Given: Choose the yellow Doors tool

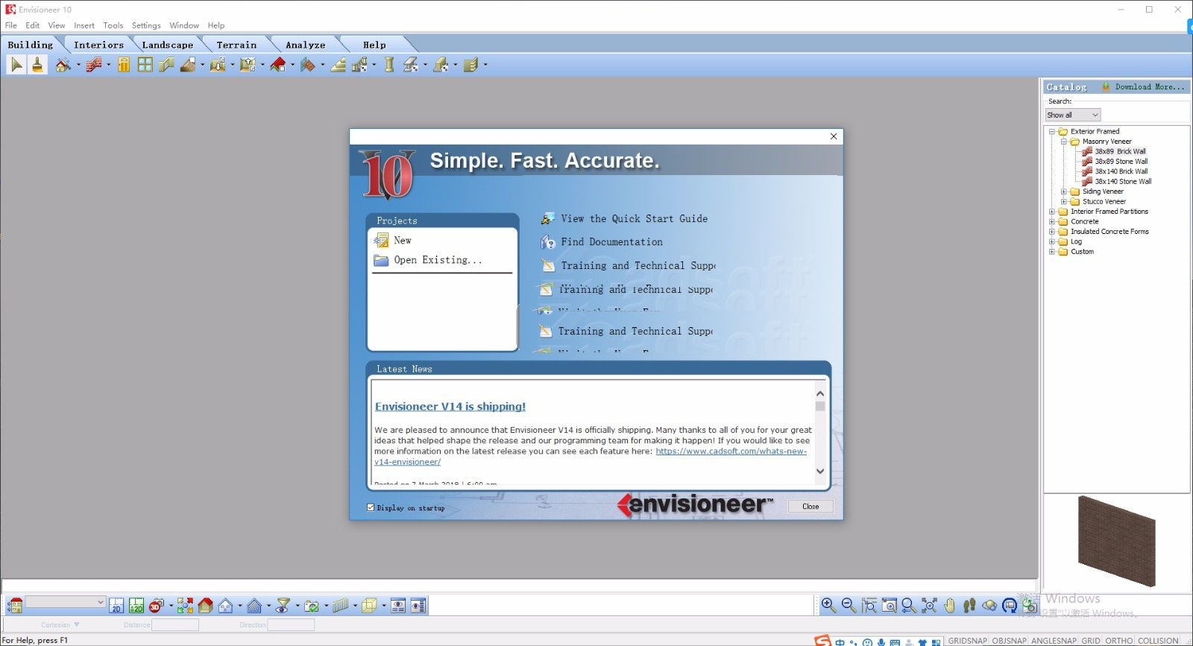Looking at the screenshot, I should pos(124,65).
